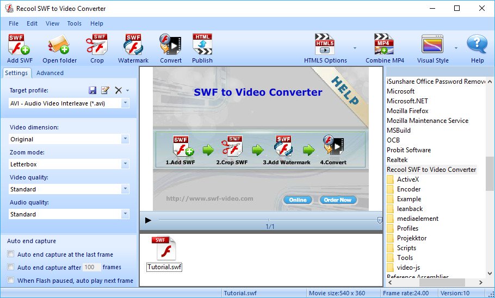
Task: Click the Tools folder icon
Action: pos(391,258)
